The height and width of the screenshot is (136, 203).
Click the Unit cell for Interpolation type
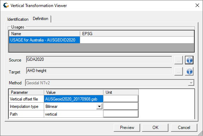pos(121,106)
